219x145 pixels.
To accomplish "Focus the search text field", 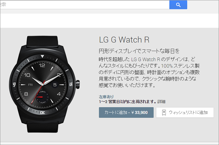I will [85, 5].
